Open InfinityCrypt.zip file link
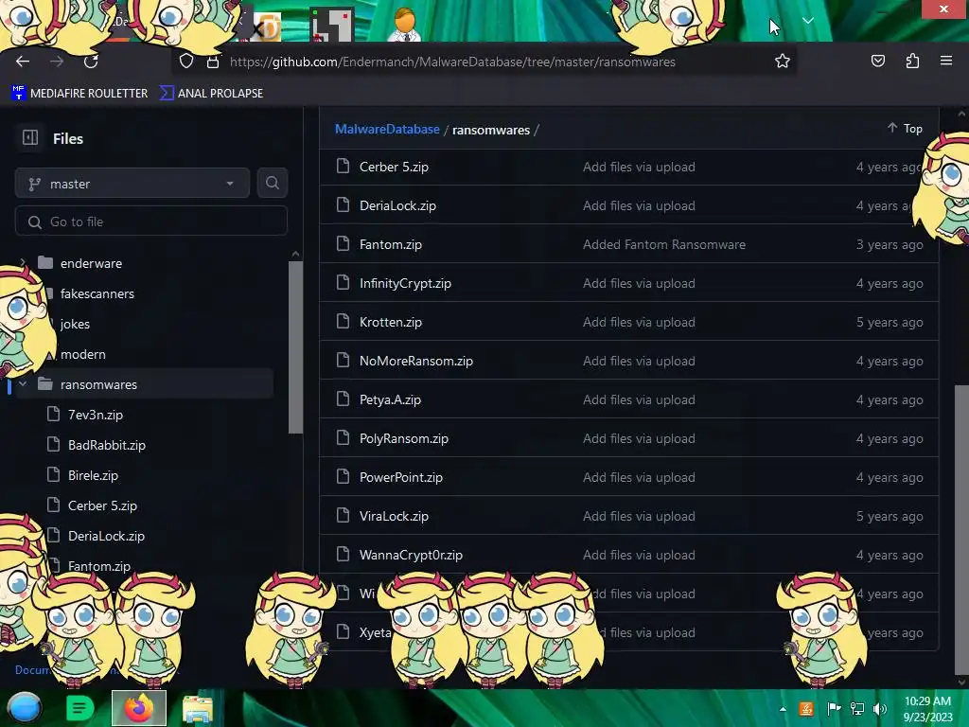The width and height of the screenshot is (969, 727). [x=405, y=283]
